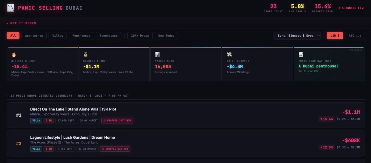Filter listings by Apartments
This screenshot has width=371, height=163.
[34, 36]
